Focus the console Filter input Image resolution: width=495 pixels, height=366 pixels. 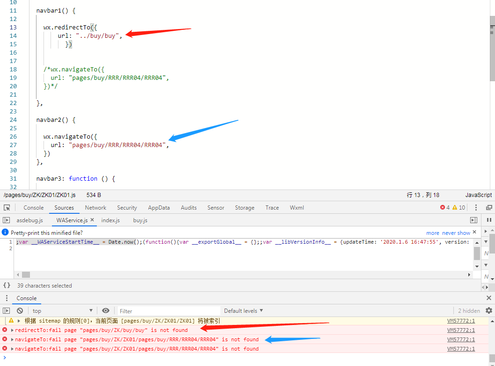(x=169, y=311)
